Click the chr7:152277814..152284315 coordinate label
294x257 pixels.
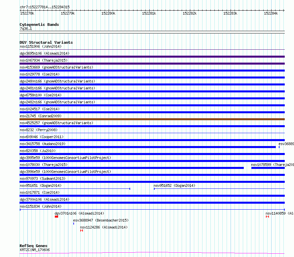[x=45, y=7]
